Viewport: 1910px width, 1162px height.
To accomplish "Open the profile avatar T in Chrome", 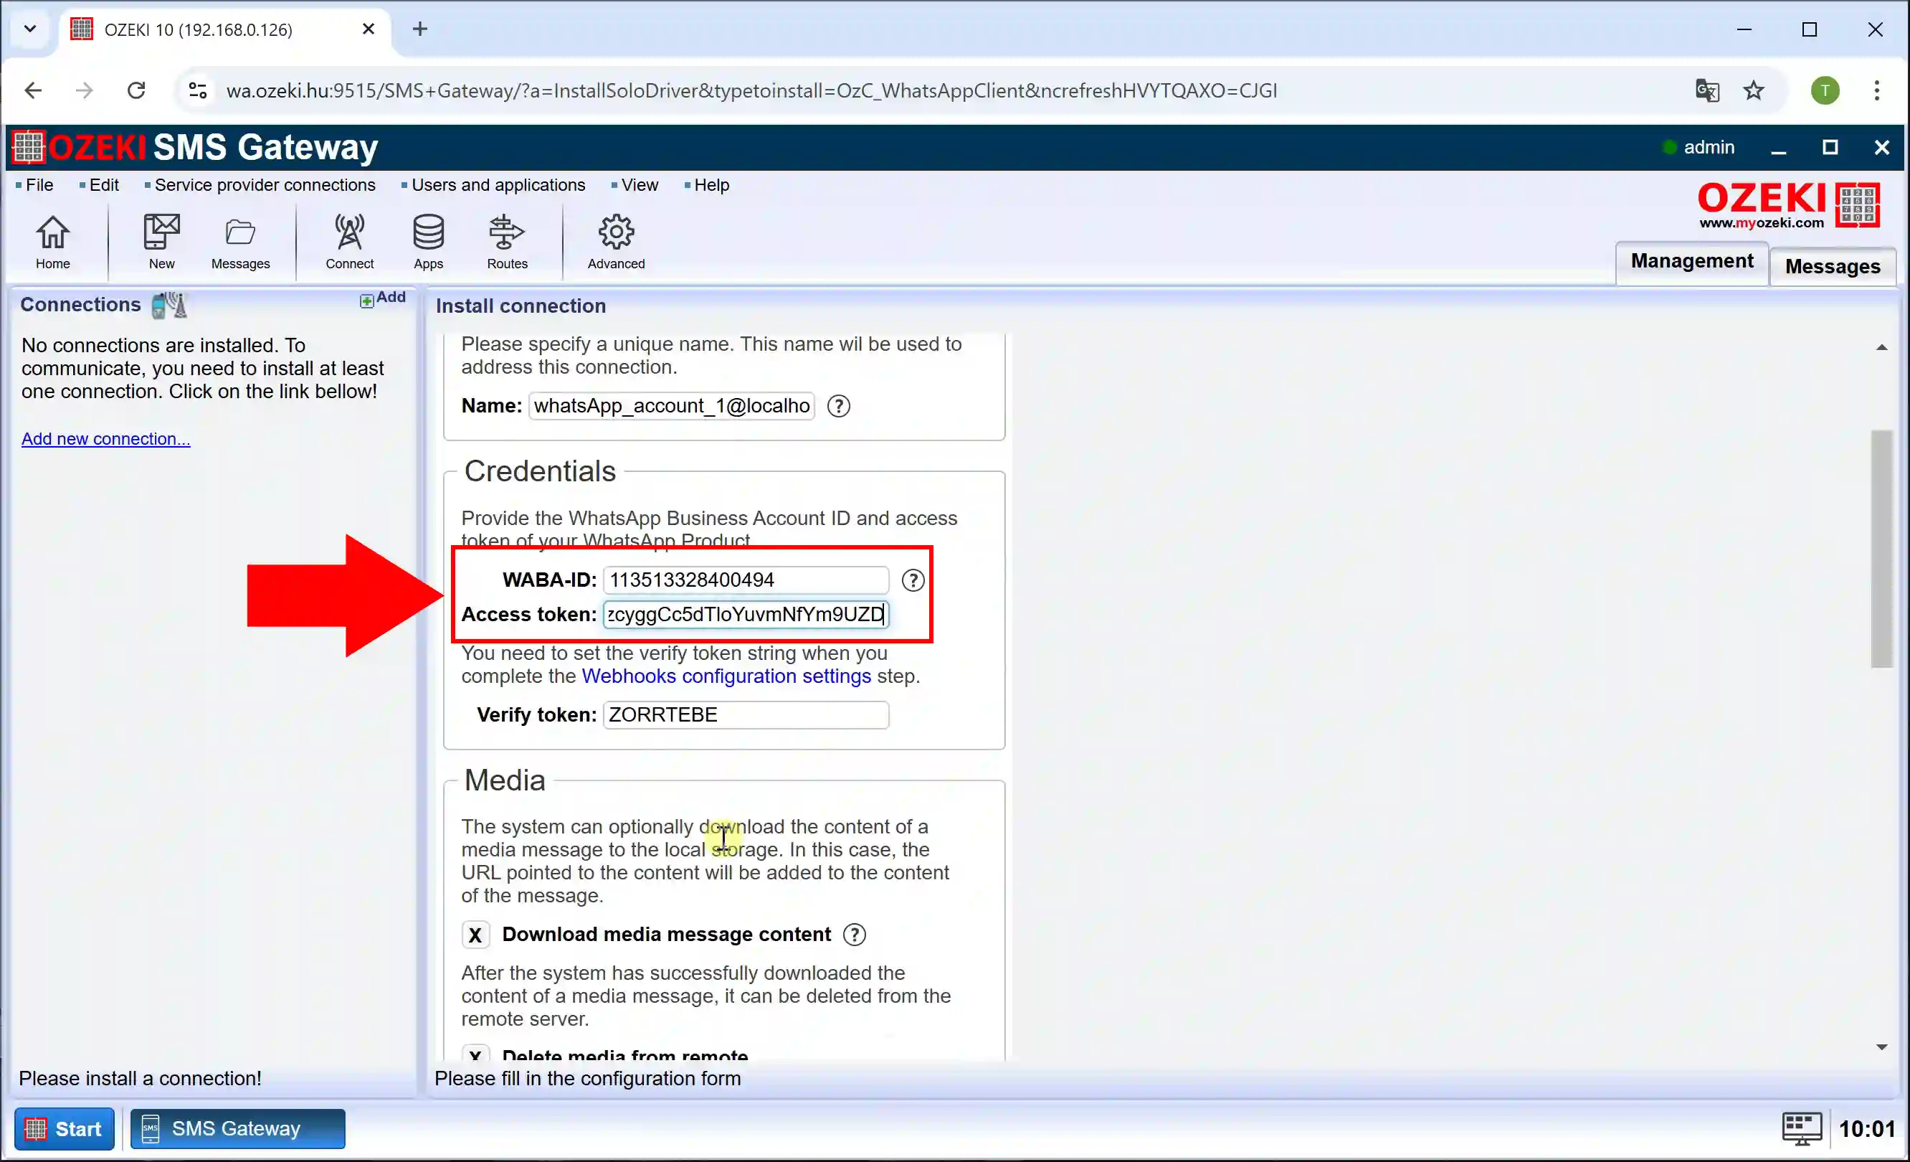I will [x=1825, y=91].
